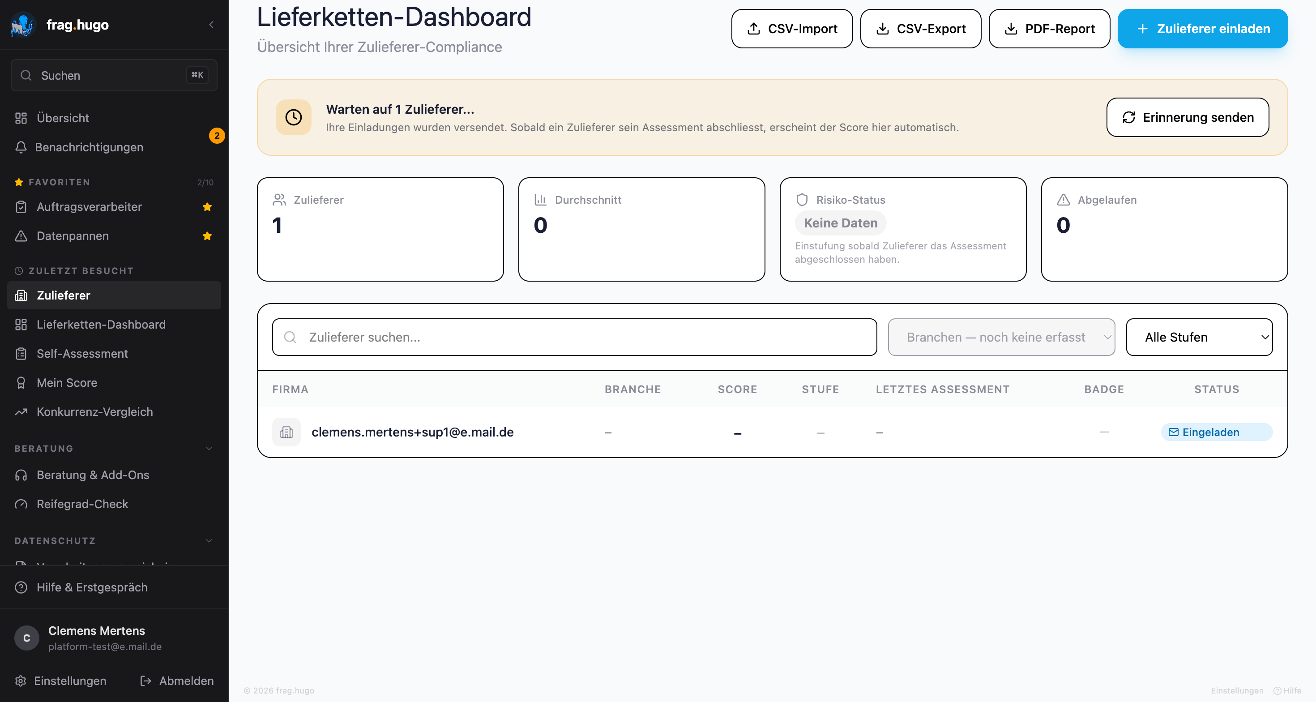This screenshot has height=702, width=1316.
Task: Select Zulieferer in recently visited
Action: coord(114,295)
